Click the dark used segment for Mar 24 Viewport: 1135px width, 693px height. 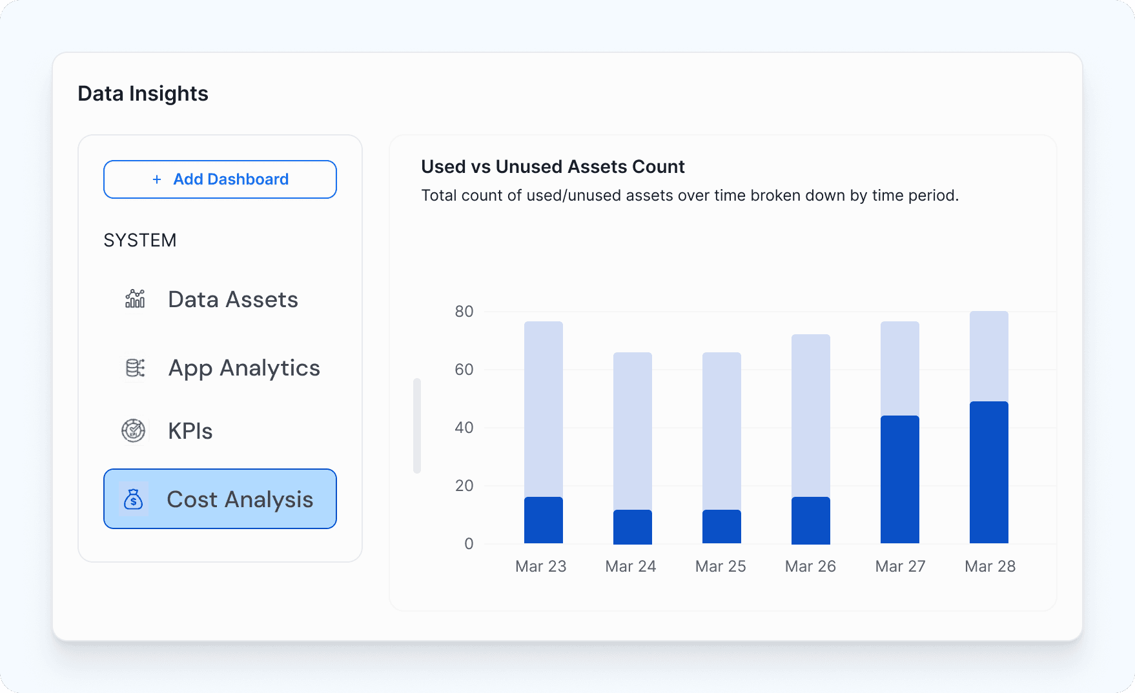633,527
